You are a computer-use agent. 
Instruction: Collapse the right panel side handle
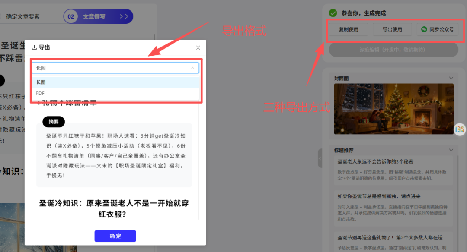coord(320,158)
